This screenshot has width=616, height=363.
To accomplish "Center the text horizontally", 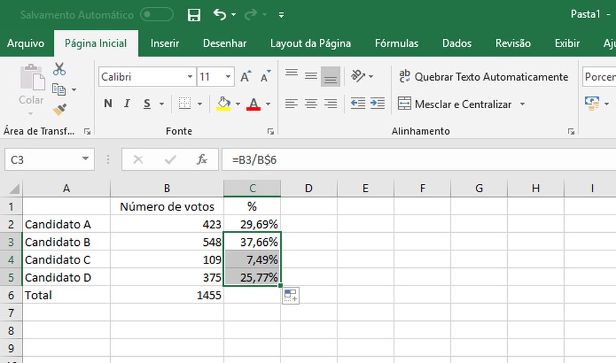I will click(x=311, y=104).
